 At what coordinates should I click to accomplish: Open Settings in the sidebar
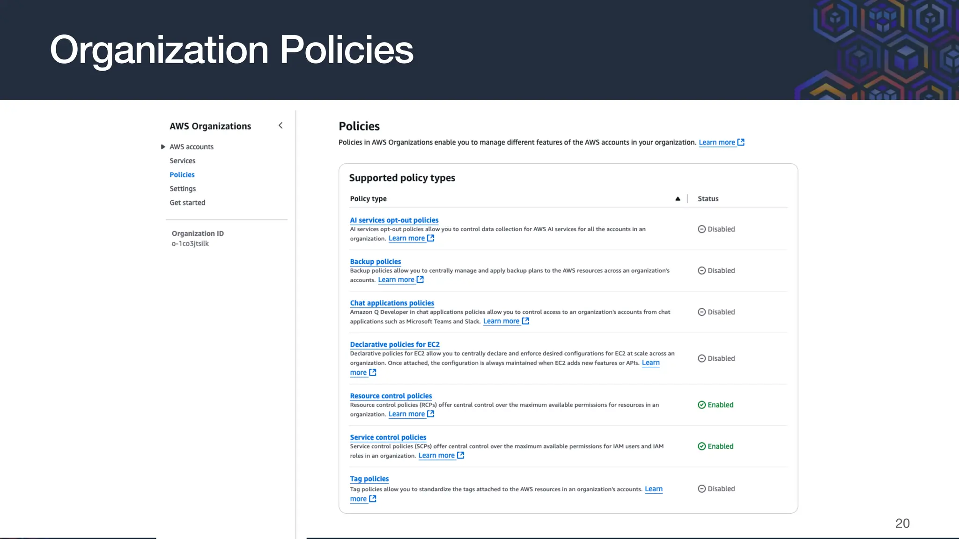coord(183,189)
